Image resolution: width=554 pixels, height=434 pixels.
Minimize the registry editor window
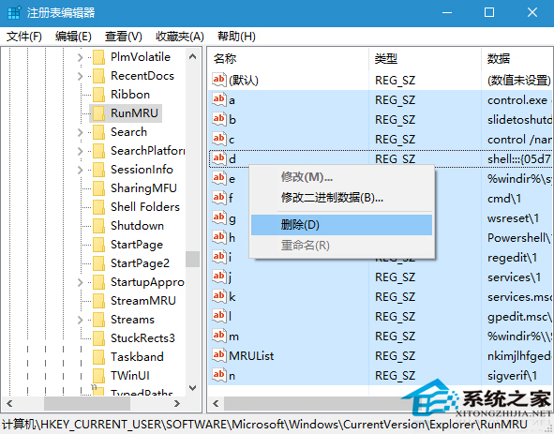point(447,13)
